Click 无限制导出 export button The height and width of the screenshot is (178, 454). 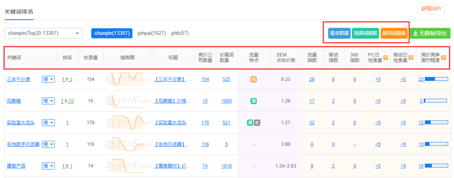pos(430,33)
